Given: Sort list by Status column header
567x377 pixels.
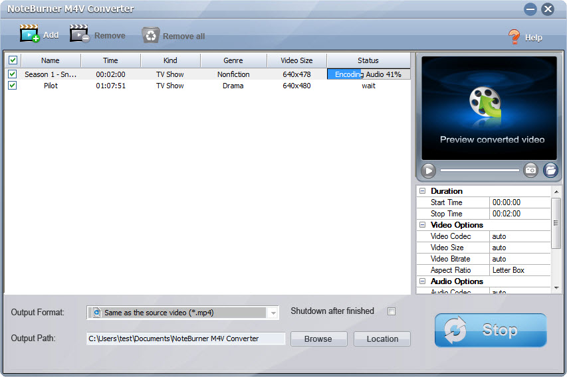Looking at the screenshot, I should (368, 60).
